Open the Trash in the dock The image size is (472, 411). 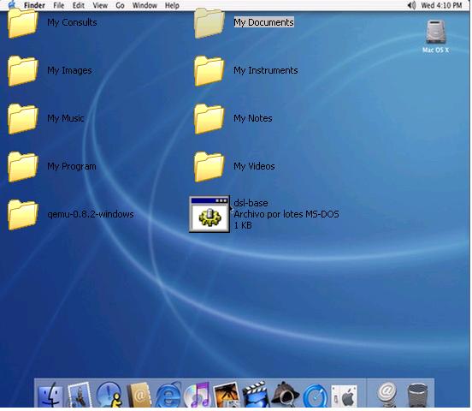coord(417,395)
